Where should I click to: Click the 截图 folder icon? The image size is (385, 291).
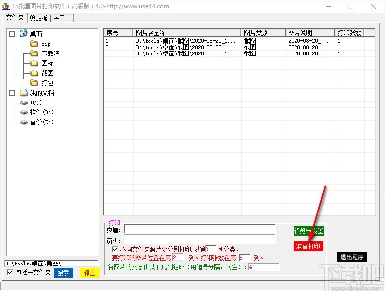pyautogui.click(x=34, y=73)
